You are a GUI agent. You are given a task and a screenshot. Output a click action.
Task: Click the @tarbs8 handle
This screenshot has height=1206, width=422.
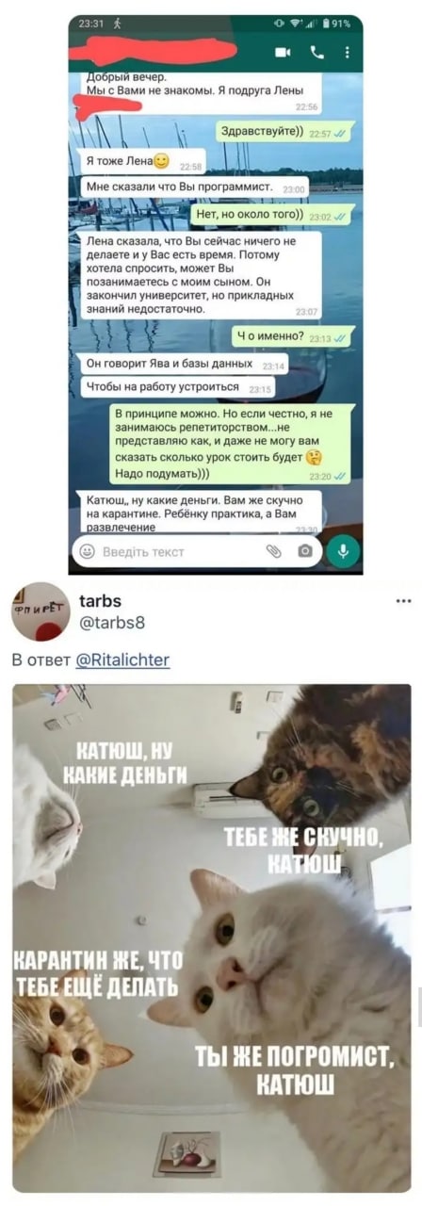pos(111,622)
